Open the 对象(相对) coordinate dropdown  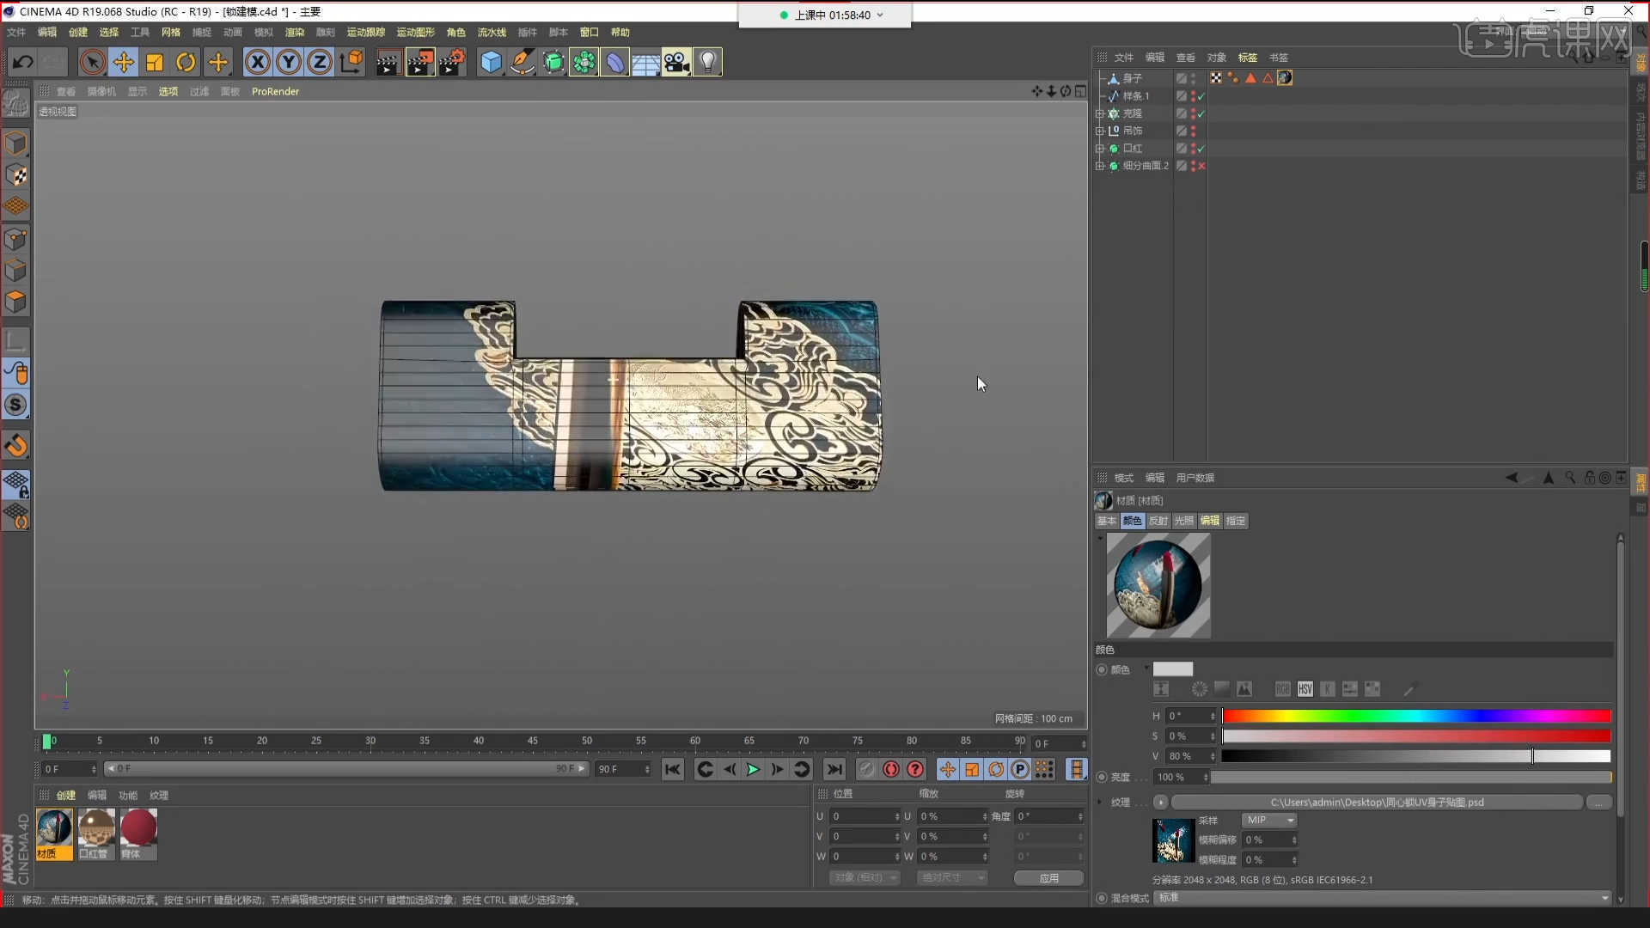click(865, 877)
